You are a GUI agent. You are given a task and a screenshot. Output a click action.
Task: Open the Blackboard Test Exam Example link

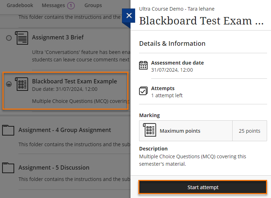coord(74,81)
